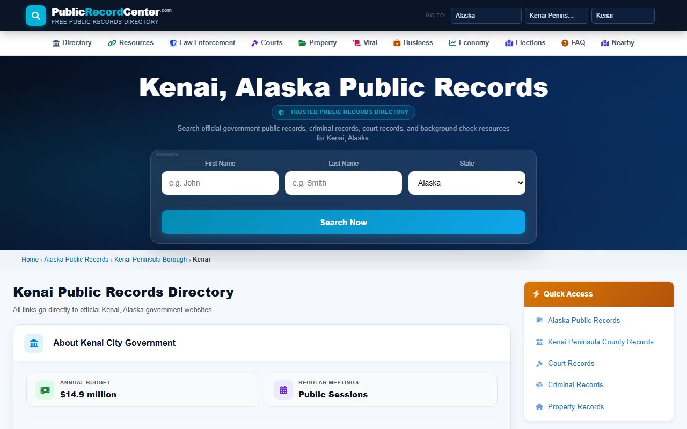This screenshot has width=687, height=429.
Task: Open the Resources nav item
Action: pyautogui.click(x=130, y=43)
